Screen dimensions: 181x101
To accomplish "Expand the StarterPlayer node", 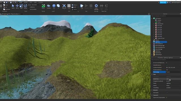I will [152, 55].
